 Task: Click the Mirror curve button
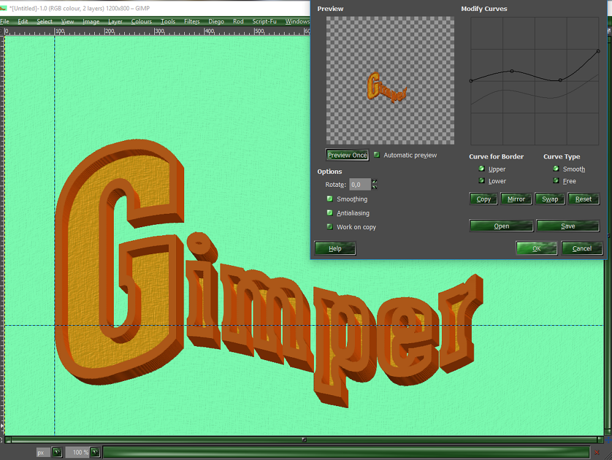[516, 199]
